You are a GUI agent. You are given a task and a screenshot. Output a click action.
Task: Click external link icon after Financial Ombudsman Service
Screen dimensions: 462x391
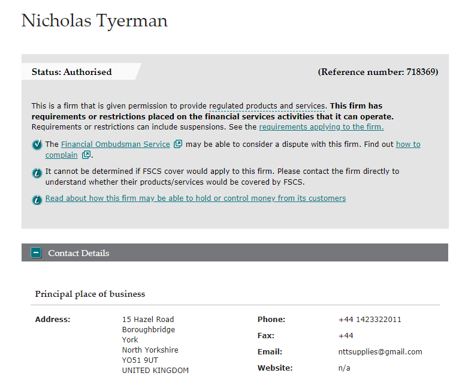click(x=178, y=144)
